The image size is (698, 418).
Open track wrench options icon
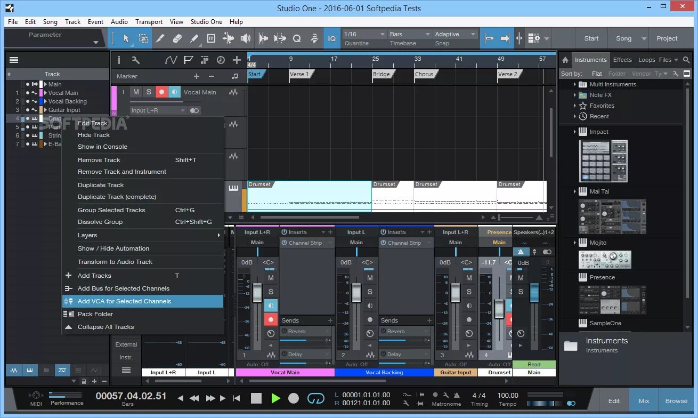point(135,60)
